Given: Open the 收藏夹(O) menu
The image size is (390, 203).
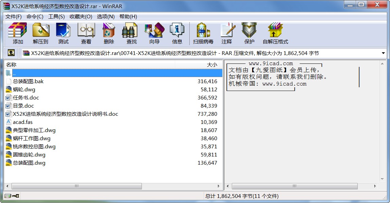Looking at the screenshot, I should [81, 17].
